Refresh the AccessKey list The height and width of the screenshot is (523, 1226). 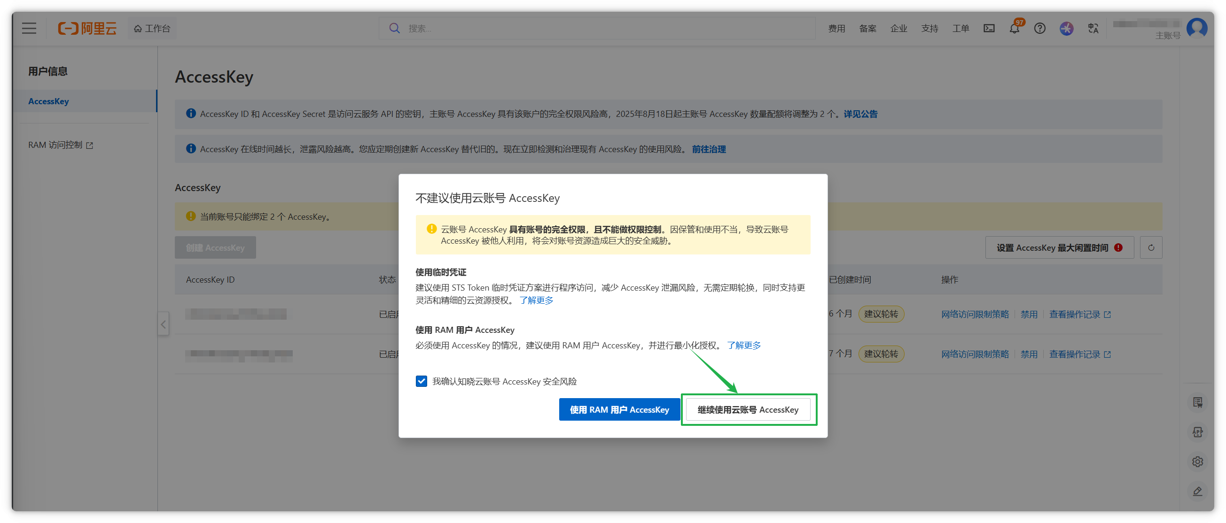point(1151,248)
